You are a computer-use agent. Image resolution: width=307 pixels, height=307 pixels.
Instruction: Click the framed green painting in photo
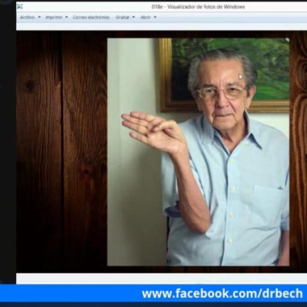(224, 75)
